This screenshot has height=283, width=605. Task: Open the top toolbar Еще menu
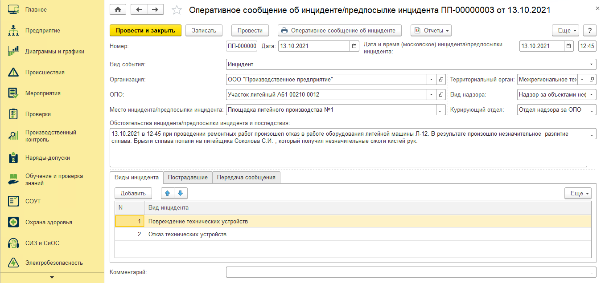(x=565, y=30)
